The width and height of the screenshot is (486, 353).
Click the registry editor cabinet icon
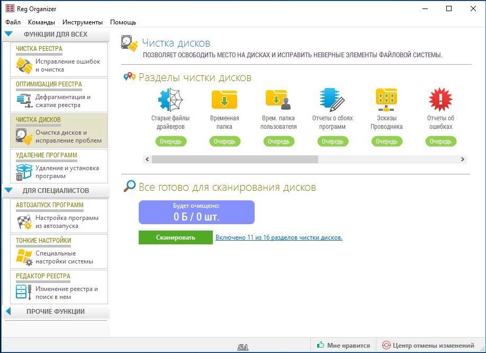pos(24,293)
